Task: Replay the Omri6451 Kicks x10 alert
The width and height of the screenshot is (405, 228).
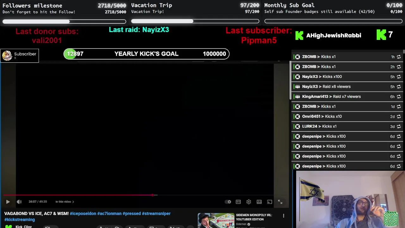Action: tap(399, 117)
